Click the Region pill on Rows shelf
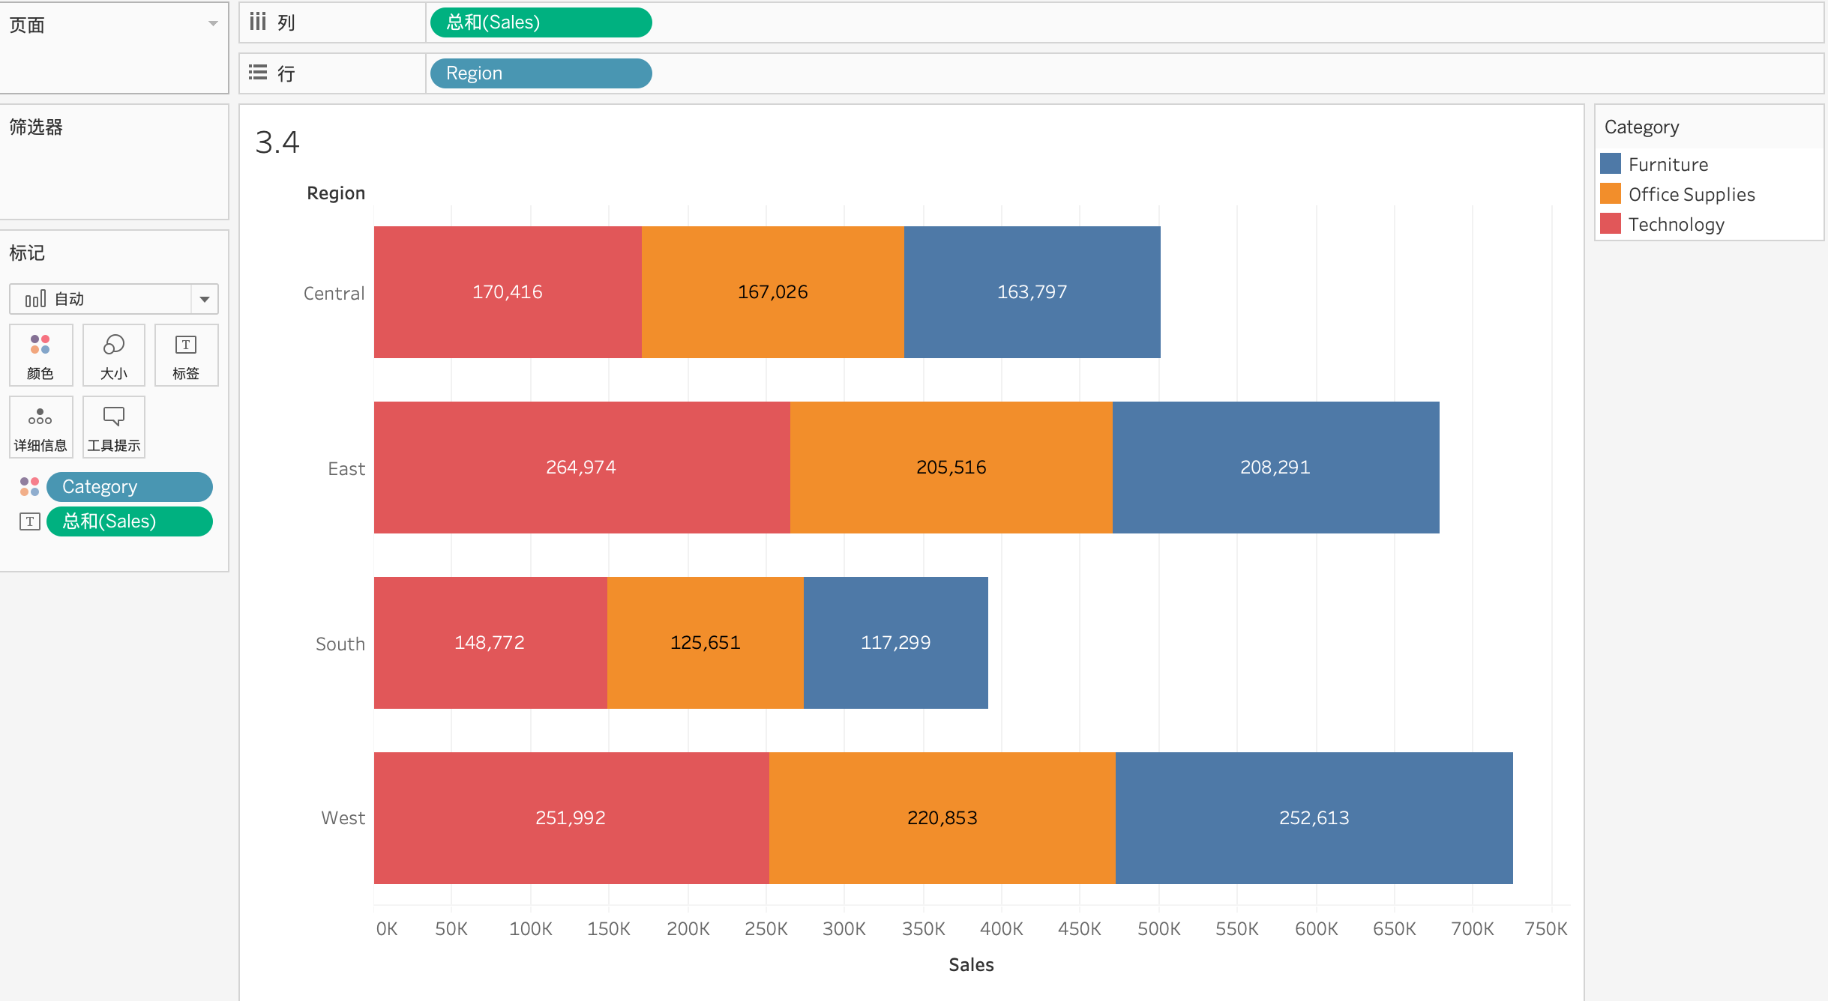Viewport: 1828px width, 1001px height. (x=540, y=73)
